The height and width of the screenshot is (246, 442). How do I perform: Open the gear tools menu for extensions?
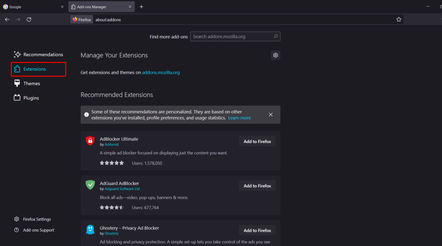(x=276, y=56)
